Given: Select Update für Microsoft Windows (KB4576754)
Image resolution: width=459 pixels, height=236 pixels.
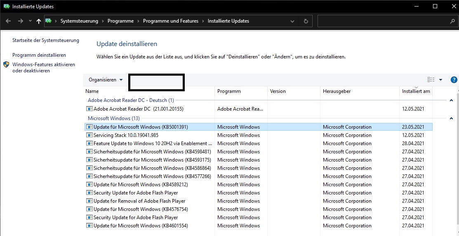Looking at the screenshot, I should [x=259, y=209].
